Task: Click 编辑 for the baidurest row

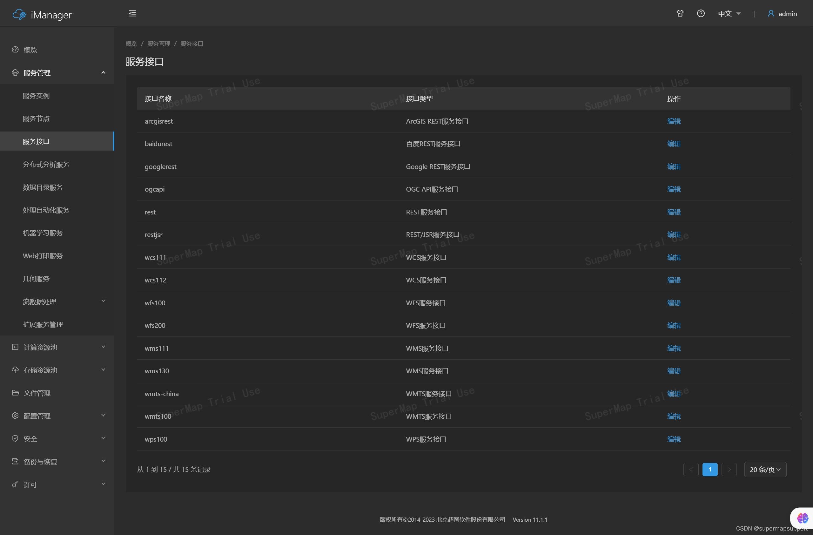Action: coord(674,144)
